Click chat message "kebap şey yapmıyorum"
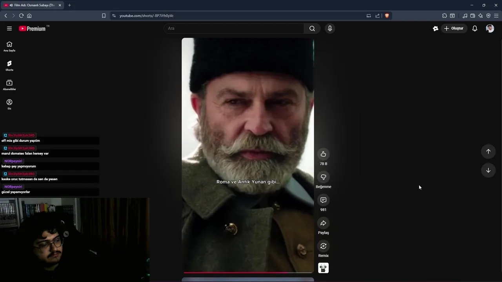 pos(19,166)
